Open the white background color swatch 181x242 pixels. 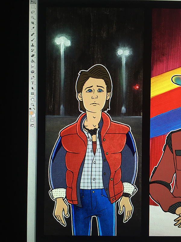pyautogui.click(x=34, y=116)
